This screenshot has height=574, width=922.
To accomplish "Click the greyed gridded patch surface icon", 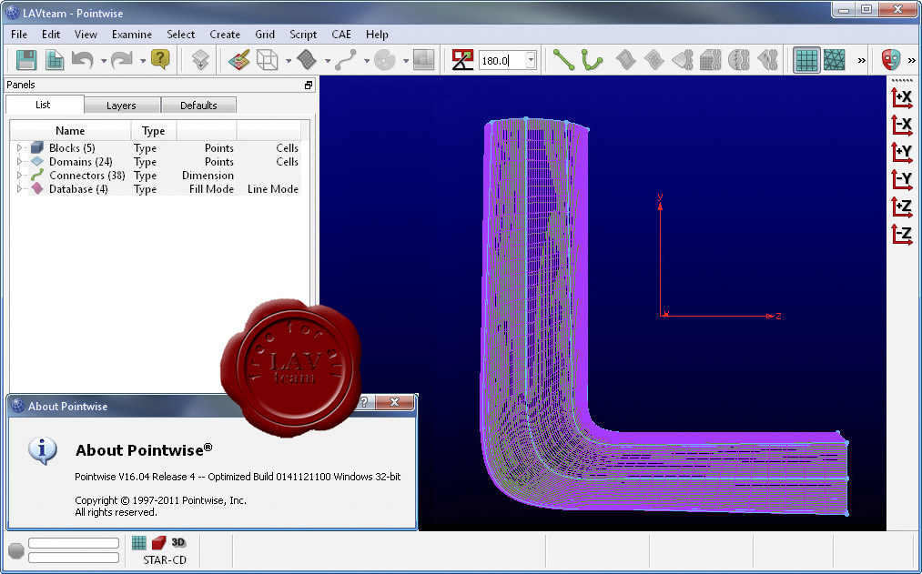I will (654, 60).
